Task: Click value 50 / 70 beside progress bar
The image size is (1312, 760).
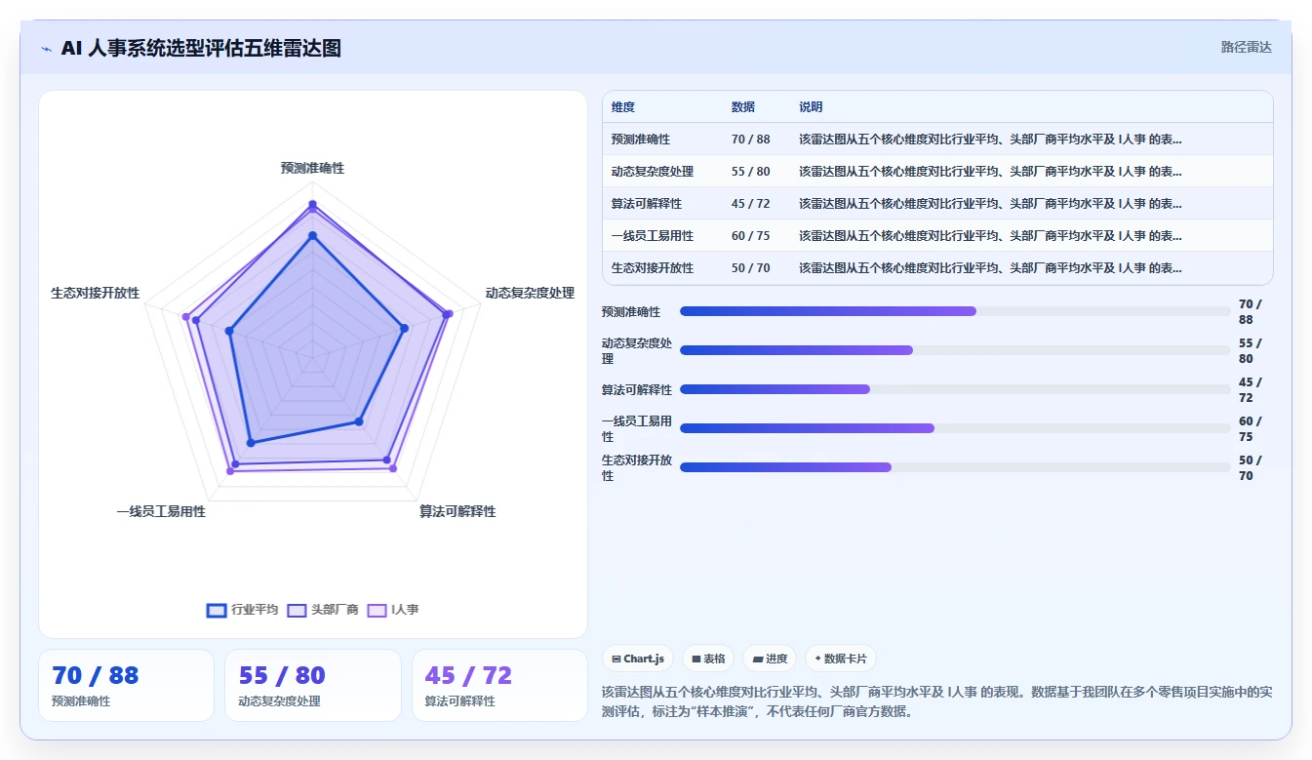Action: coord(1251,468)
